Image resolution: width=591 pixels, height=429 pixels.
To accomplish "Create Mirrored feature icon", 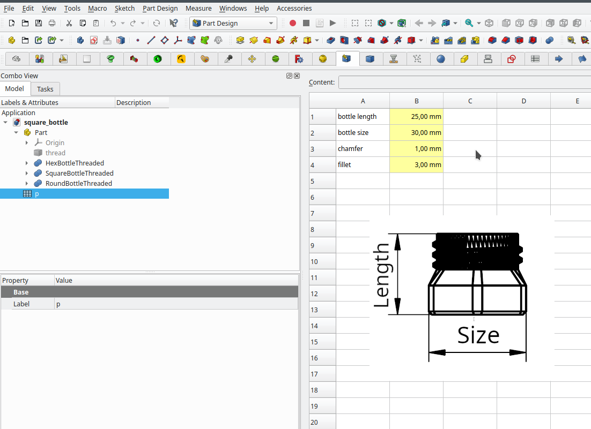I will point(435,40).
